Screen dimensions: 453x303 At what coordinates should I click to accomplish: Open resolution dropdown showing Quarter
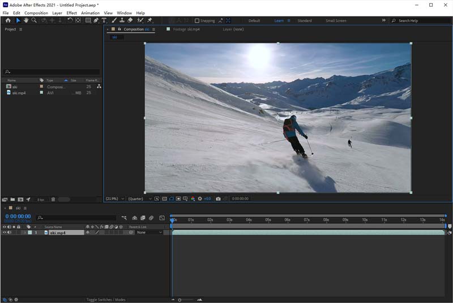[x=139, y=198]
